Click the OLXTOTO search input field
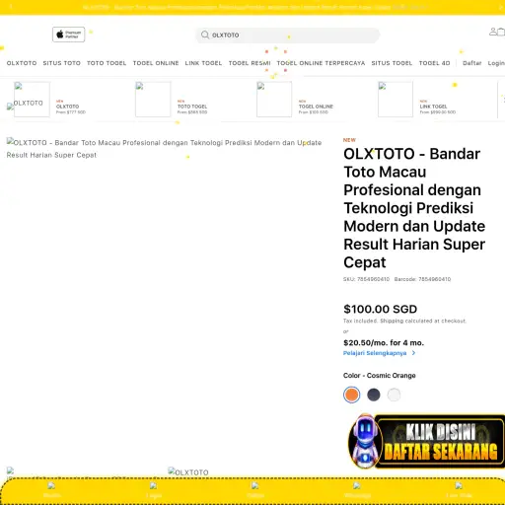Image resolution: width=505 pixels, height=505 pixels. (288, 35)
